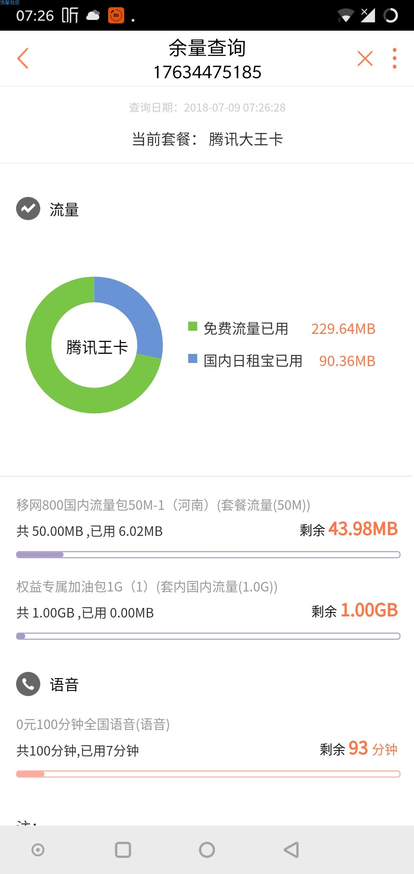This screenshot has height=874, width=414.
Task: Tap the 语音 phone icon
Action: [28, 684]
